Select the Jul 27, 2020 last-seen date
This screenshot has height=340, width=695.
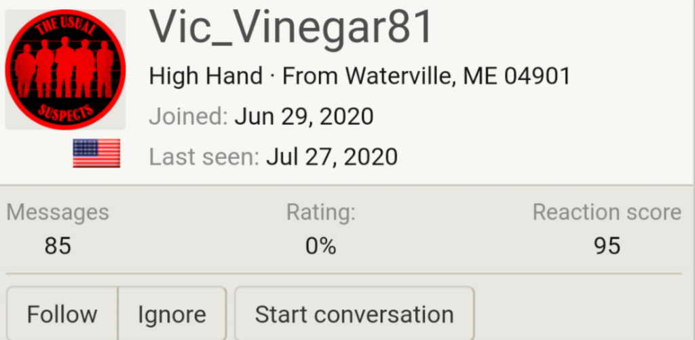pyautogui.click(x=332, y=157)
